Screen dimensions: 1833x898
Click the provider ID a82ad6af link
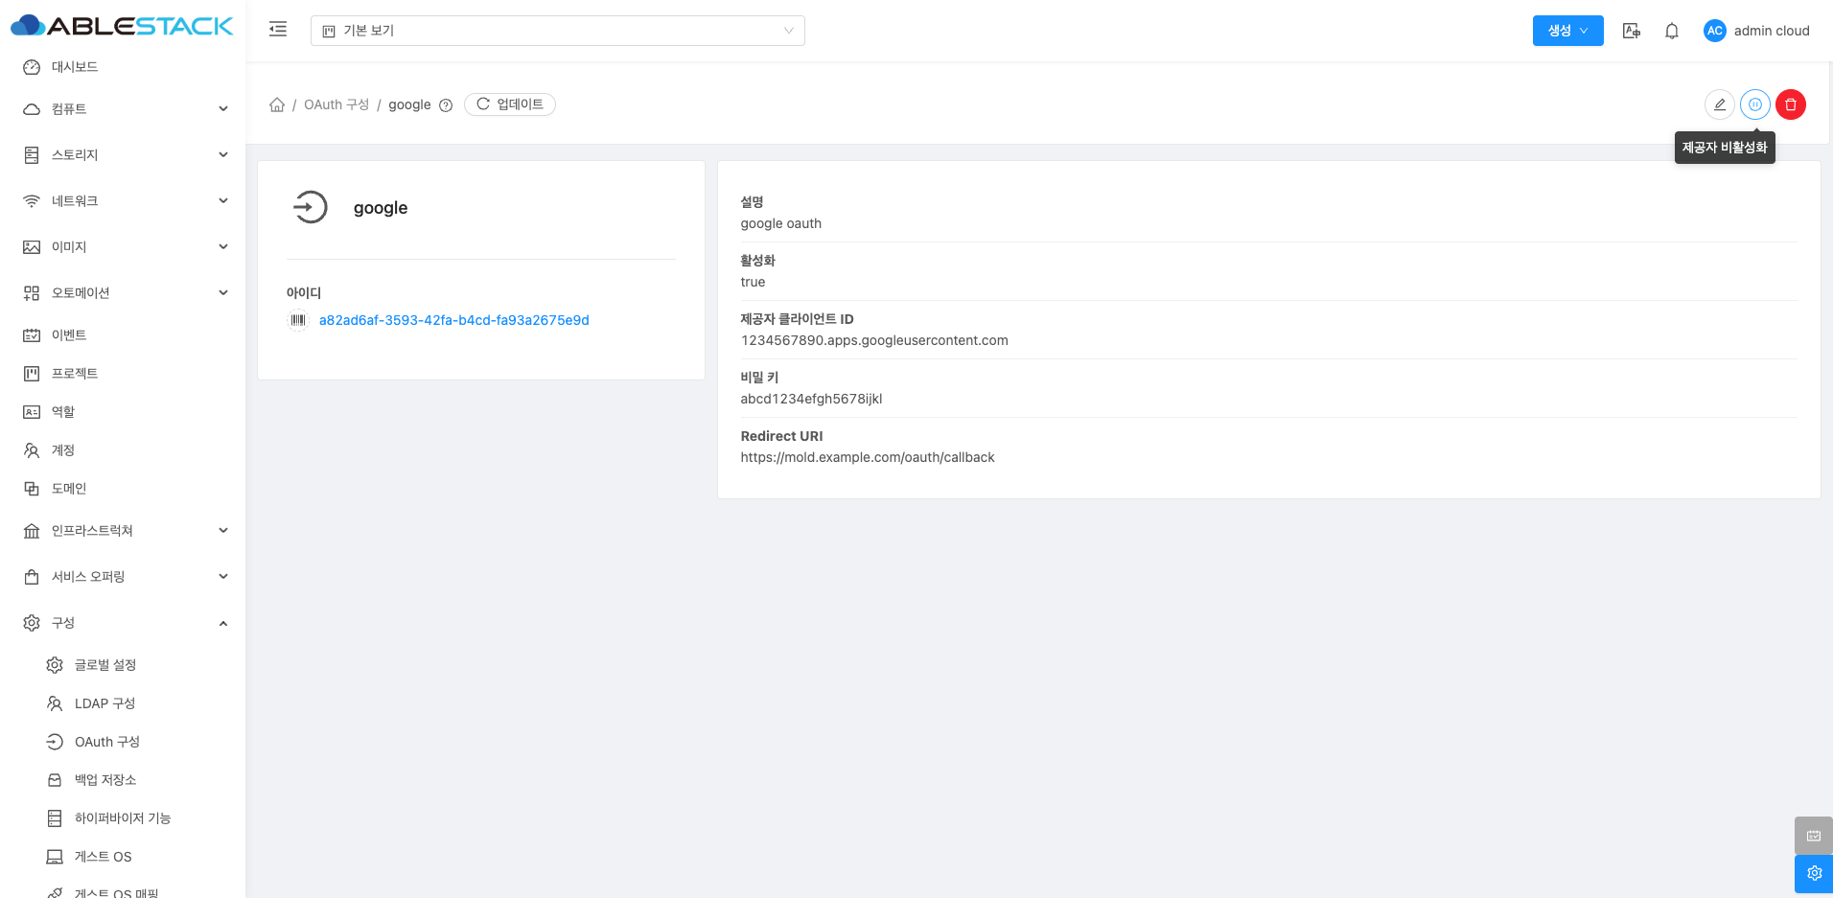pos(453,320)
